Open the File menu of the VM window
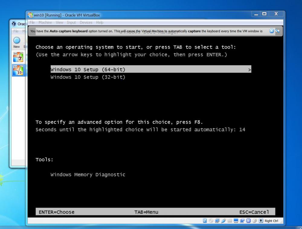302x229 pixels. tap(32, 23)
